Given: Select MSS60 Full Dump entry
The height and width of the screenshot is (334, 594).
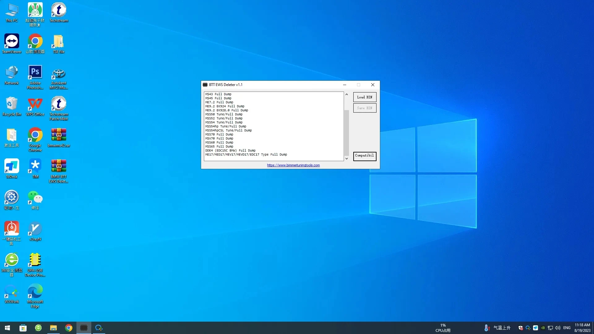Looking at the screenshot, I should (219, 142).
